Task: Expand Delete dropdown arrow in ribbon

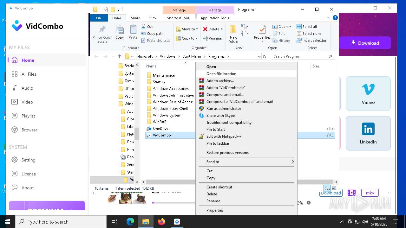Action: pyautogui.click(x=221, y=29)
